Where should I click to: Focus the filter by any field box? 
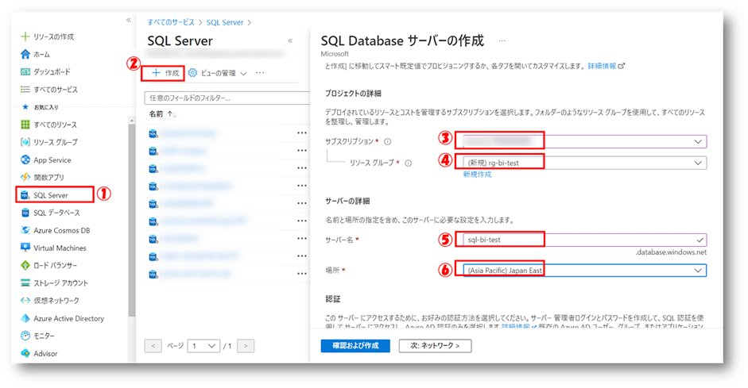(x=227, y=98)
